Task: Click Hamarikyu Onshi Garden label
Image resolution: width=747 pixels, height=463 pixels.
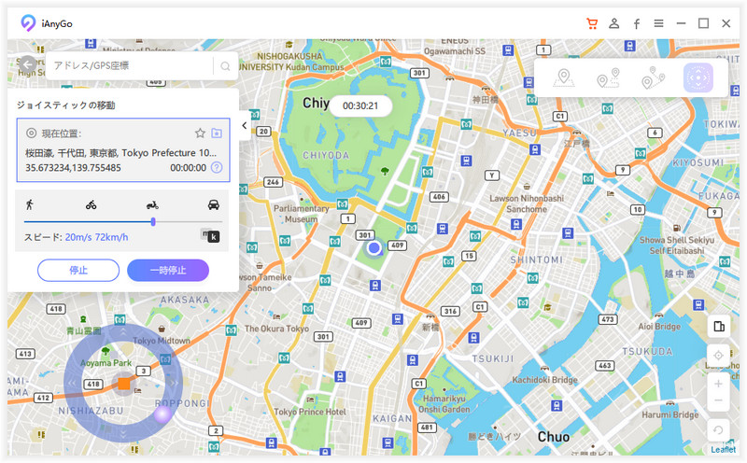Action: [x=444, y=404]
